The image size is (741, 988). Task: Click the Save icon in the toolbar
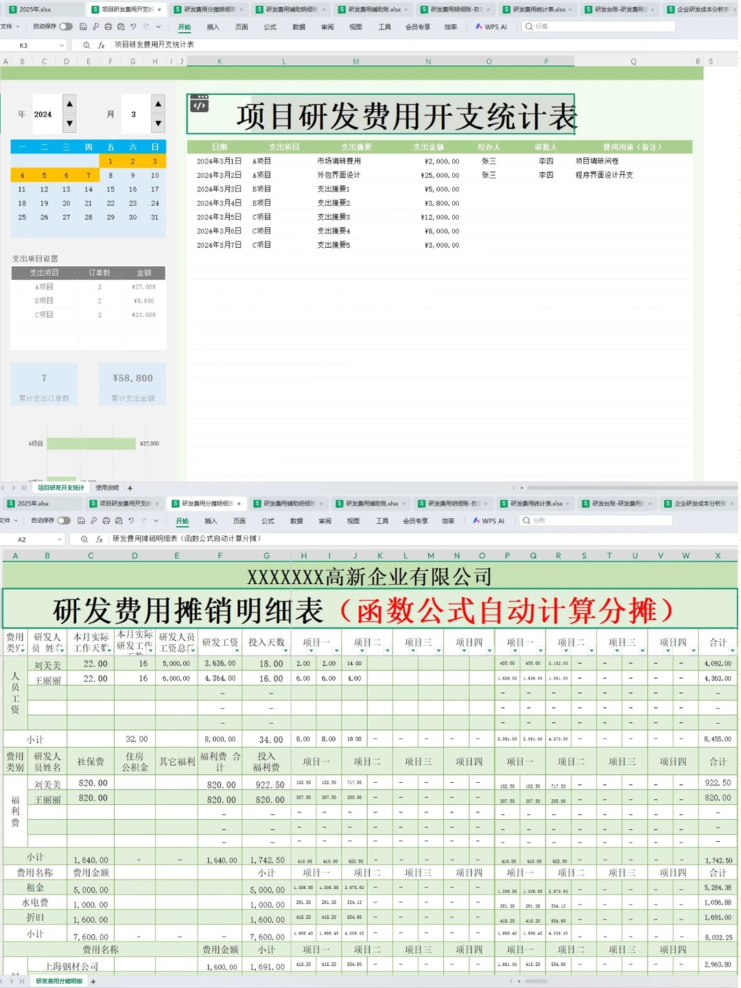pos(82,27)
